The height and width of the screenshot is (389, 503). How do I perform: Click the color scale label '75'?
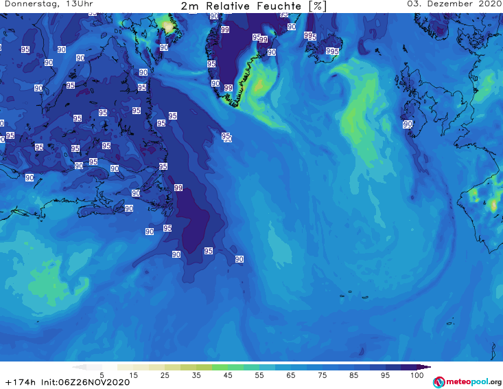click(x=322, y=375)
